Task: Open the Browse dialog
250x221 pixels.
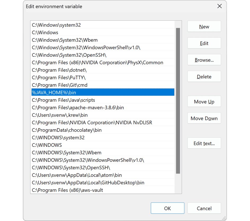Action: coord(204,60)
